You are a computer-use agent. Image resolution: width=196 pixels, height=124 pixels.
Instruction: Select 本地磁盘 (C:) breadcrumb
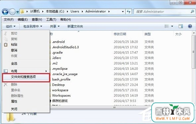pyautogui.click(x=55, y=12)
